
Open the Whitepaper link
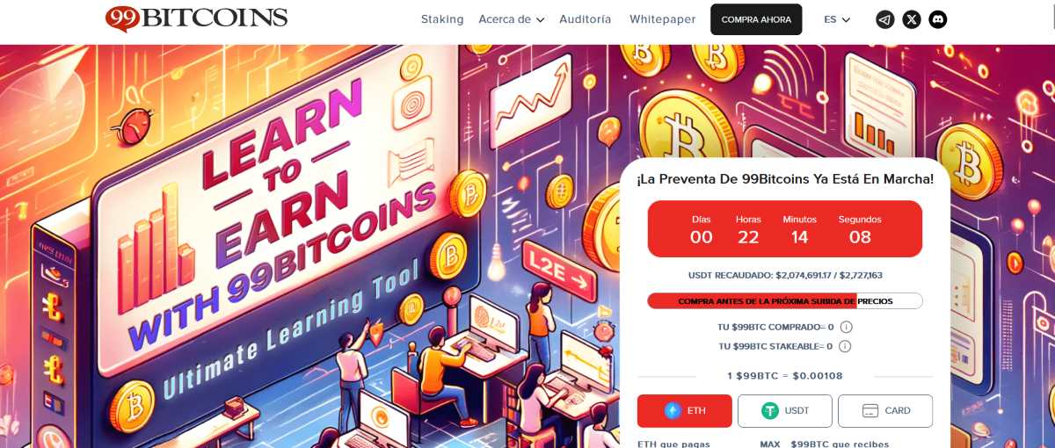click(662, 19)
